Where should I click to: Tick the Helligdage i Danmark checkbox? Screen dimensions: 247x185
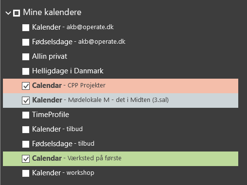pyautogui.click(x=26, y=71)
